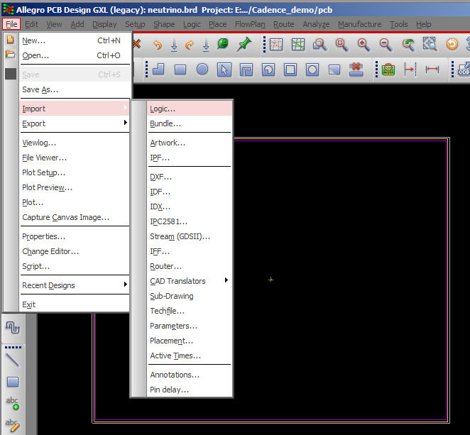Click the redo arrow icon in toolbar
The image size is (470, 435).
pyautogui.click(x=190, y=45)
